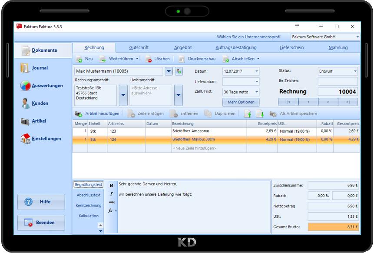Switch to the Gutschrift tab
Screen dimensions: 374x253
point(139,47)
